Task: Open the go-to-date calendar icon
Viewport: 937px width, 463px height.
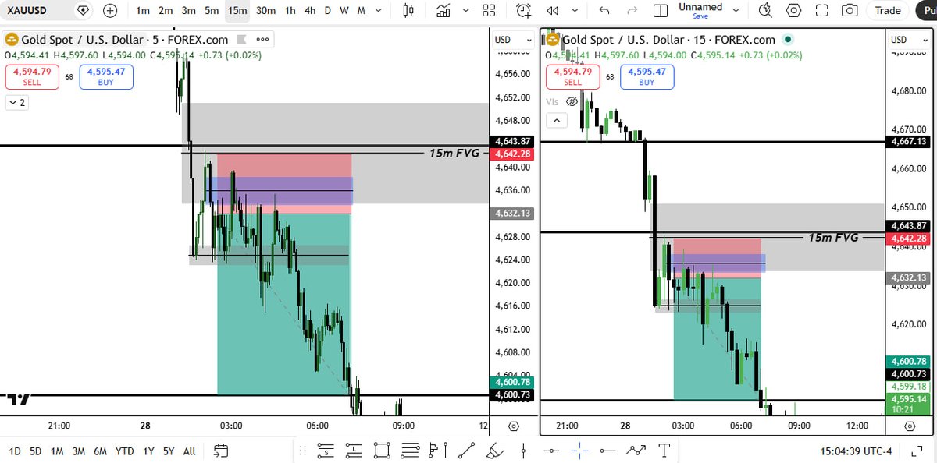Action: coord(220,451)
